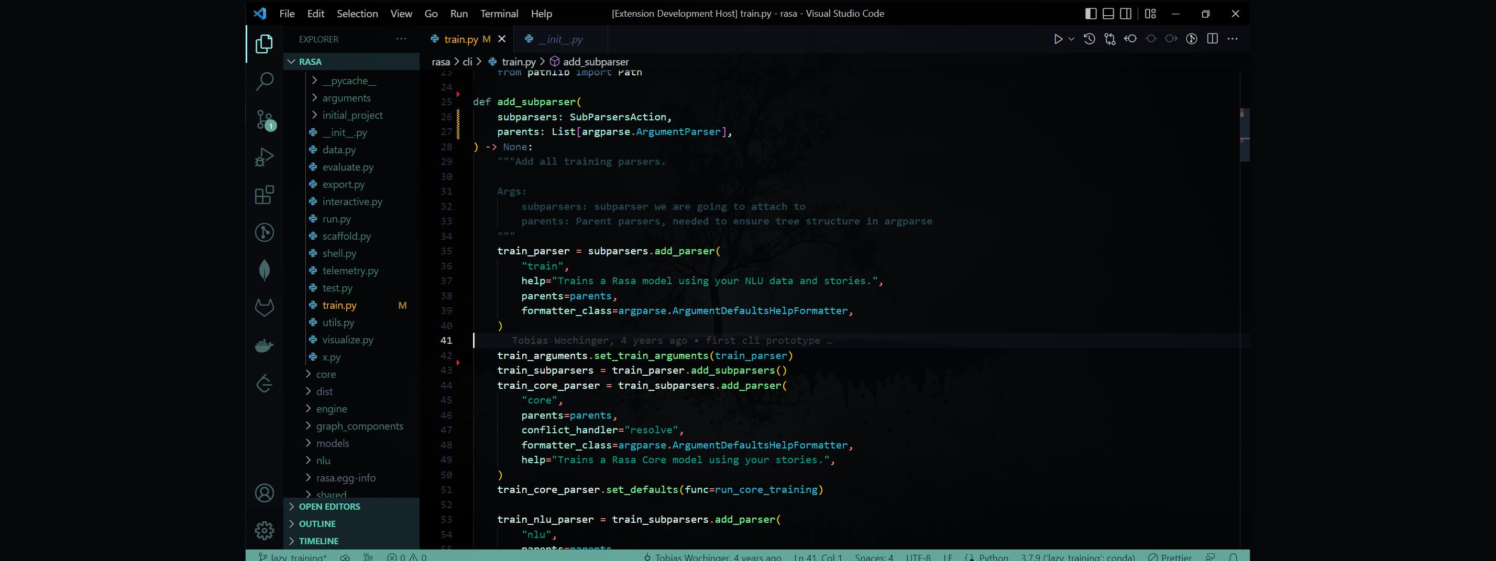Open the Run and Debug panel
1496x561 pixels.
(264, 156)
